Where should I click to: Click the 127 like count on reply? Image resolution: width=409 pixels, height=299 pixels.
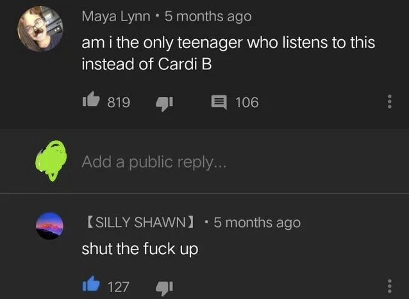coord(118,287)
